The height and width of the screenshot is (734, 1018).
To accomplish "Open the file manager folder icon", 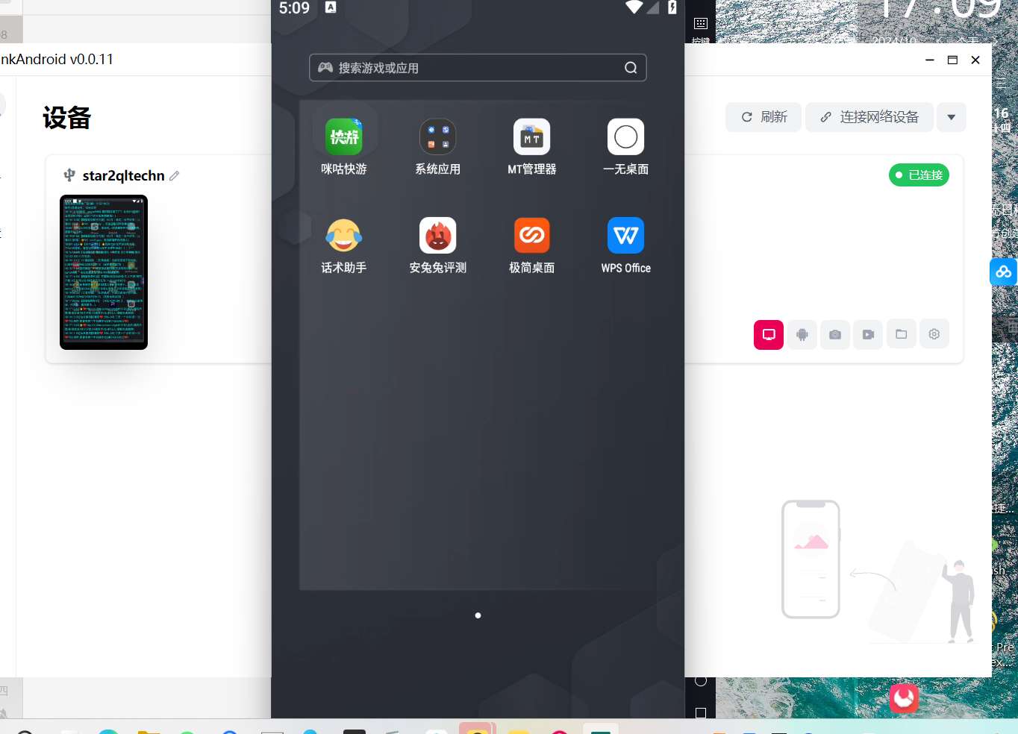I will point(902,334).
